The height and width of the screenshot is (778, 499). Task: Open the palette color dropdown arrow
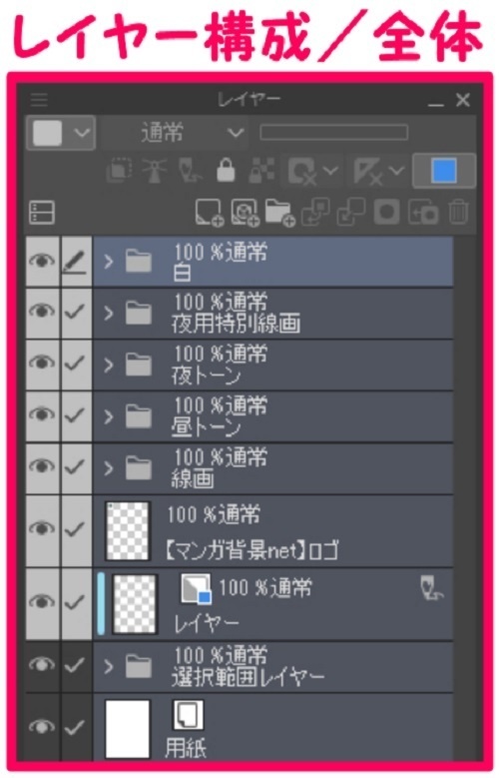click(82, 133)
